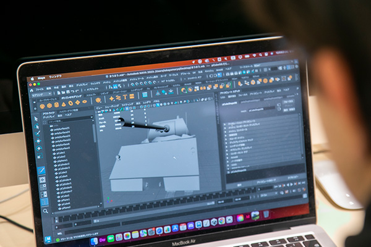Viewport: 371px width, 247px height.
Task: Click the save scene icon
Action: [68, 91]
